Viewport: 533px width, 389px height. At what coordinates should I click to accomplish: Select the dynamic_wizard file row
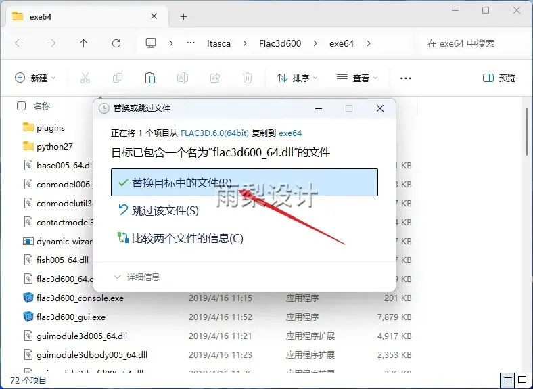pos(58,242)
